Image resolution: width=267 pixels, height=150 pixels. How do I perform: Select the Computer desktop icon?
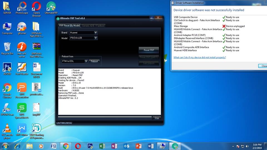[7, 28]
